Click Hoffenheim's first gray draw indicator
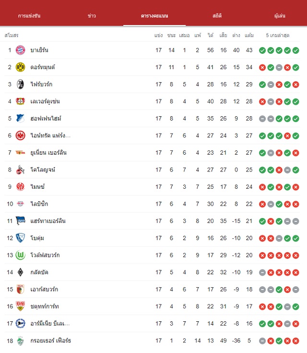The image size is (307, 353). [x=262, y=119]
